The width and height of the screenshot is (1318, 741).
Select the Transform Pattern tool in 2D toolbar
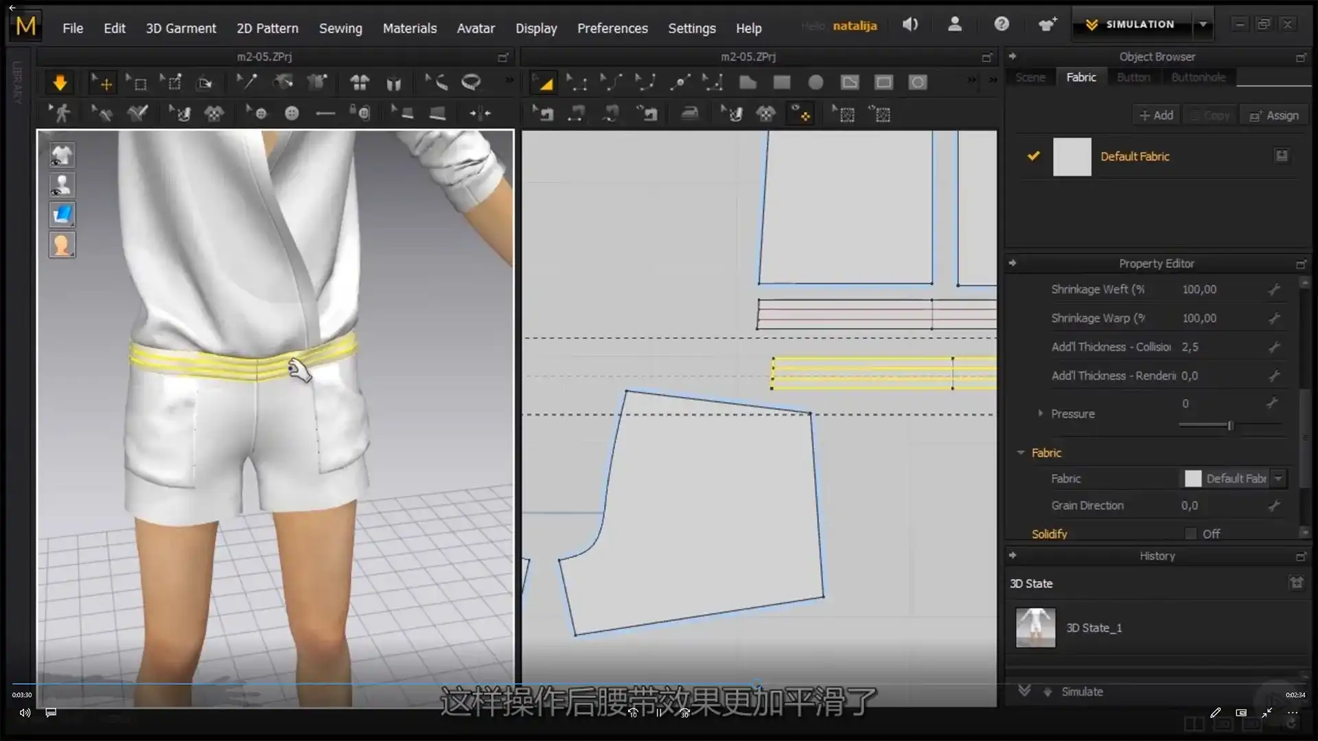pos(544,83)
